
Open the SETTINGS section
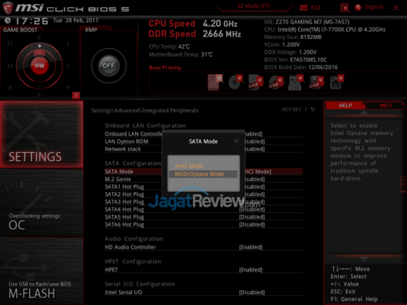pos(42,134)
